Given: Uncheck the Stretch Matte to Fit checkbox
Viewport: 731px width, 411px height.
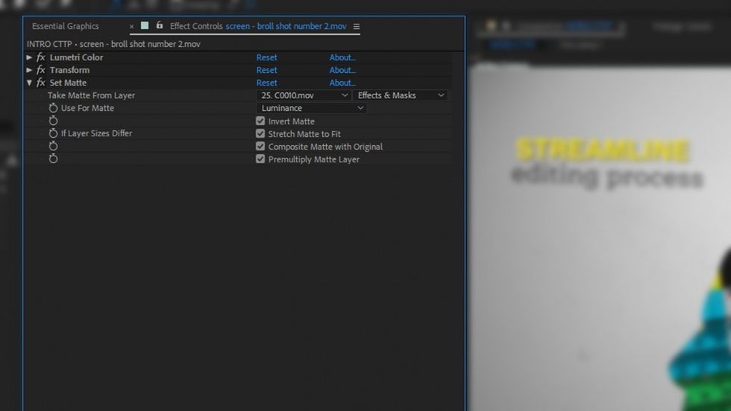Looking at the screenshot, I should click(x=260, y=133).
